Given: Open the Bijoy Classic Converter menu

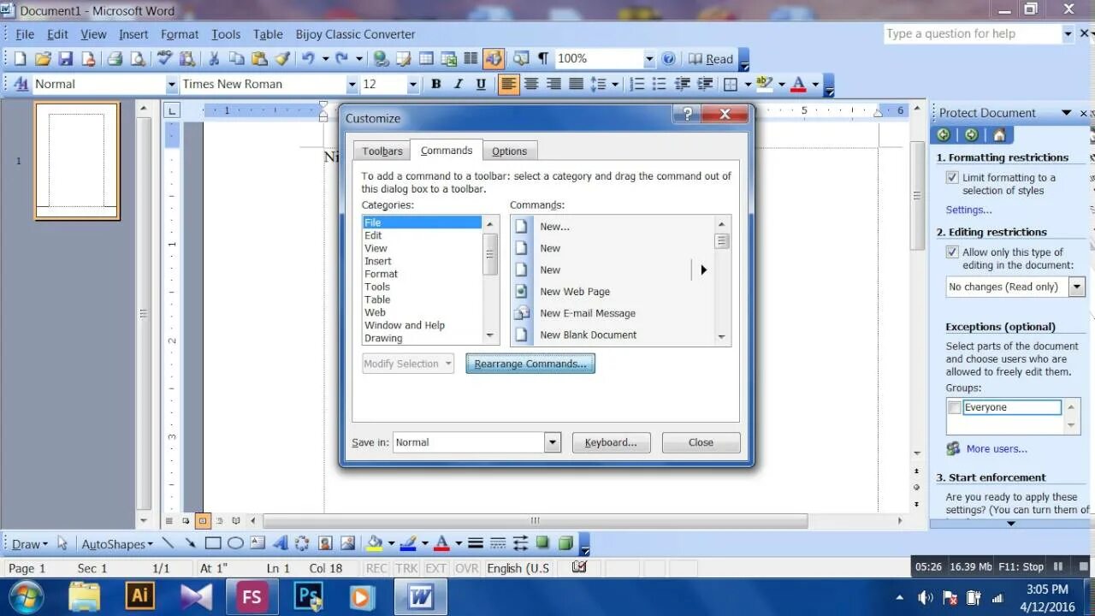Looking at the screenshot, I should click(x=355, y=34).
